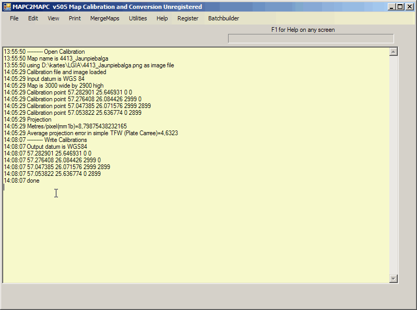Maximize the MAPC2MAPC window

400,7
